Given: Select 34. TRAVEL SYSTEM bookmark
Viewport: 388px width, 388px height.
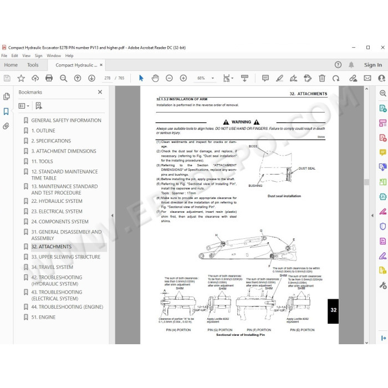Looking at the screenshot, I should [x=52, y=267].
